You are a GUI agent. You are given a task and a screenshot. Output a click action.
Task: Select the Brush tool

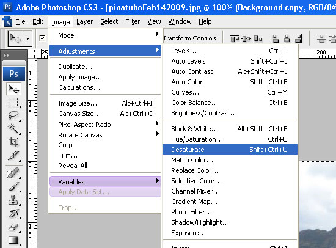click(13, 186)
